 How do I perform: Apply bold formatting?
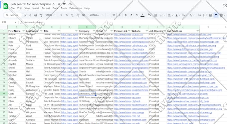pos(126,15)
